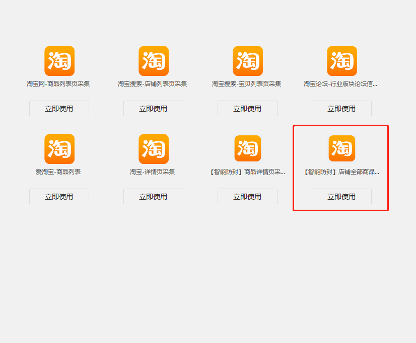Click the 【智能防封】商品详情页采... title

[247, 172]
